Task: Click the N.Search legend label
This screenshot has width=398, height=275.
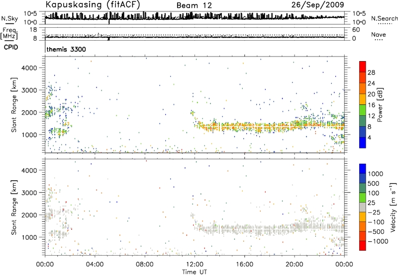Action: click(384, 18)
